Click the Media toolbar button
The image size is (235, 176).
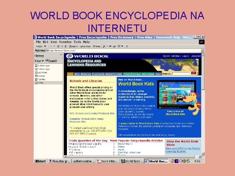point(97,46)
